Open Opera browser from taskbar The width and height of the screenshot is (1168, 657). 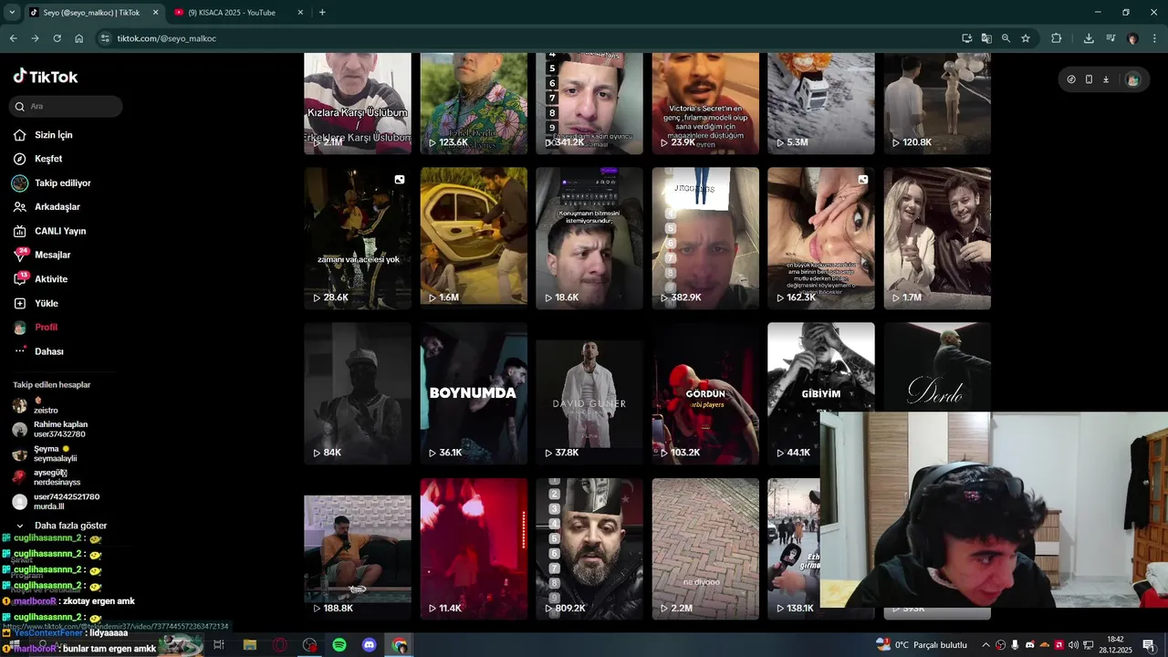[279, 645]
